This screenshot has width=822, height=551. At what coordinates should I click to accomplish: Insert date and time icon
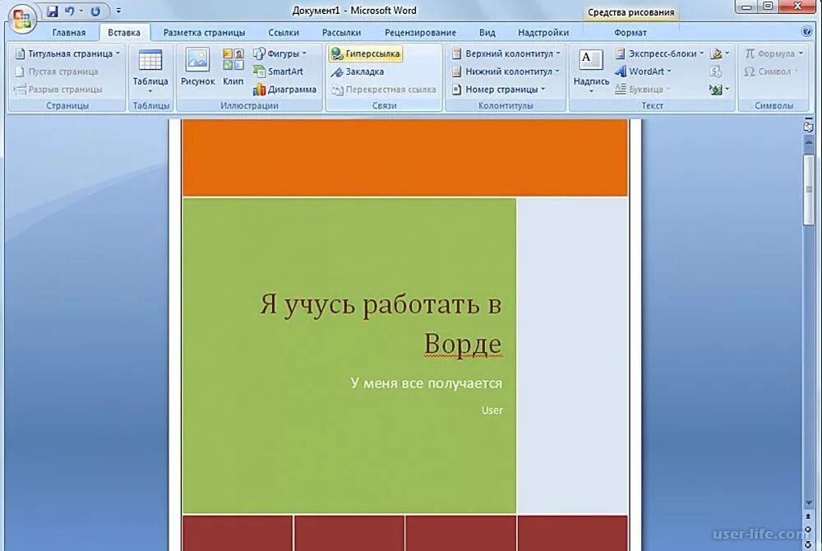tap(716, 72)
